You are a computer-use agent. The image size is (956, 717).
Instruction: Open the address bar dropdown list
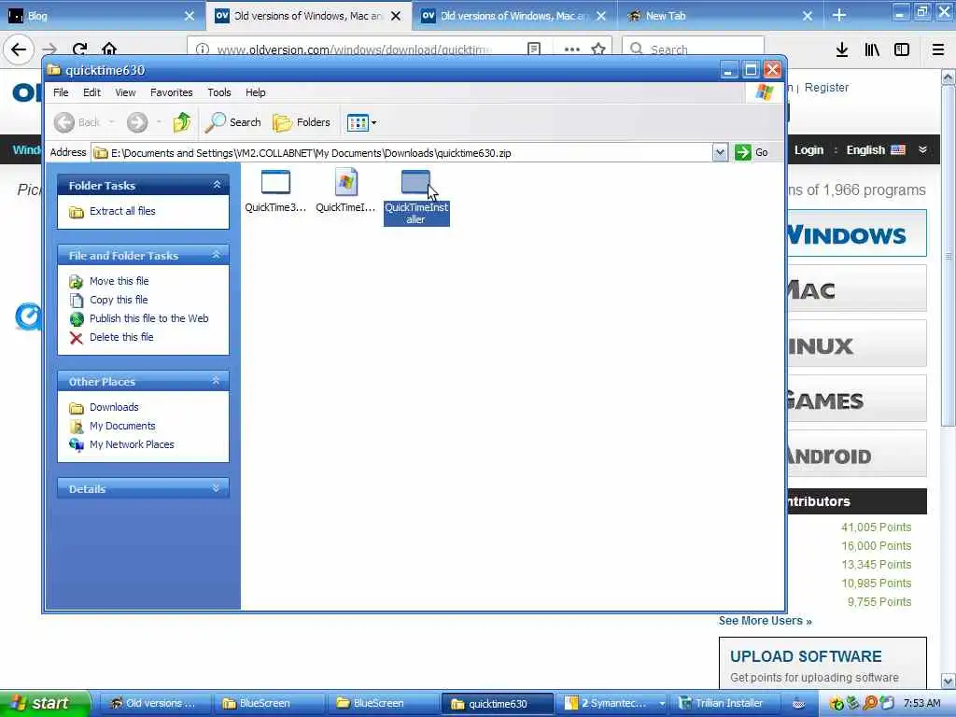point(720,152)
